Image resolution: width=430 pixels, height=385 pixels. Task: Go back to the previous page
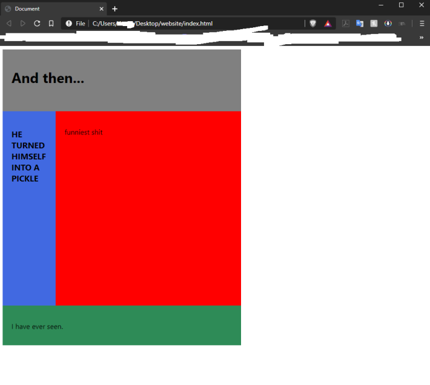9,24
